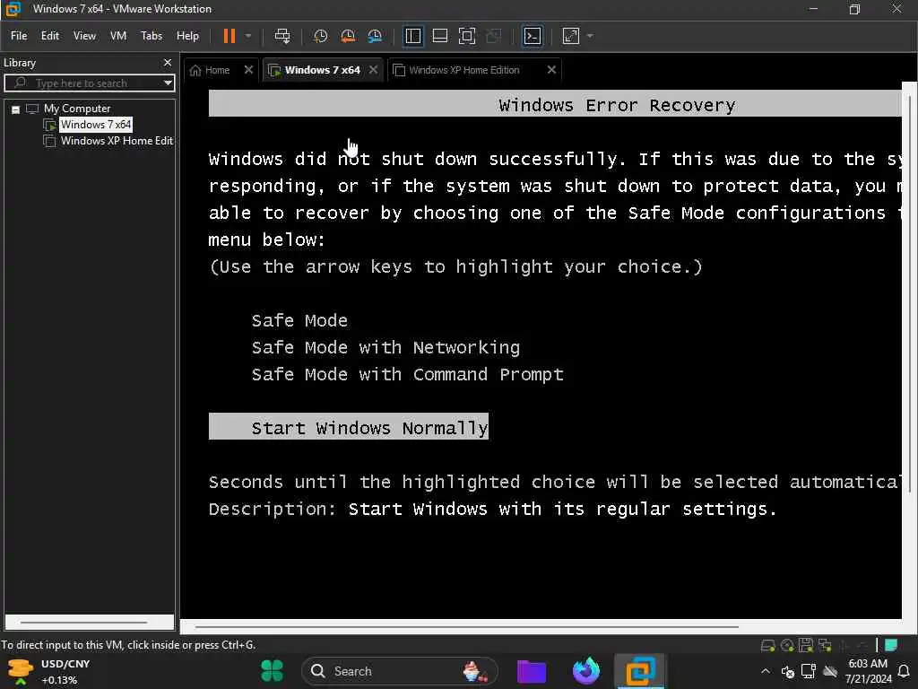Screen dimensions: 918x689
Task: Open the Edit menu
Action: pos(50,36)
